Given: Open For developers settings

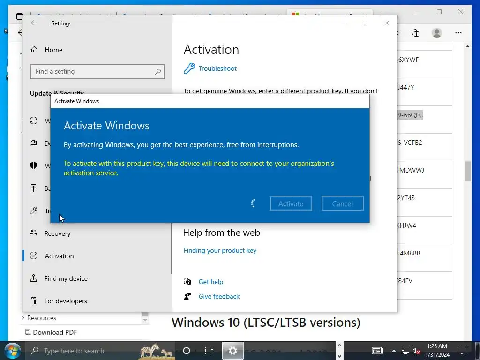Looking at the screenshot, I should click(66, 301).
